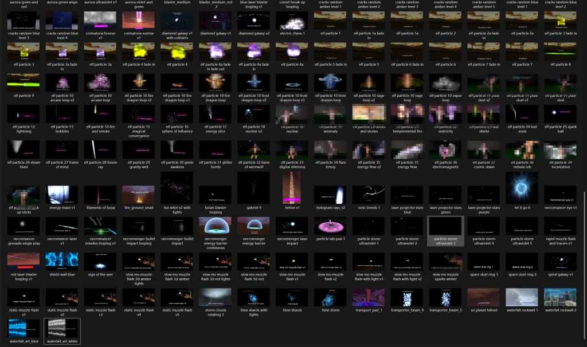Viewport: 587px width, 347px height.
Task: Click the 'helion v1' file thumbnail
Action: tap(292, 188)
